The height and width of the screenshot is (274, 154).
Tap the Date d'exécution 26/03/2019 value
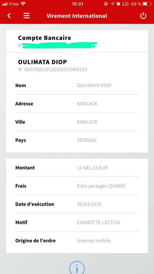pos(89,204)
